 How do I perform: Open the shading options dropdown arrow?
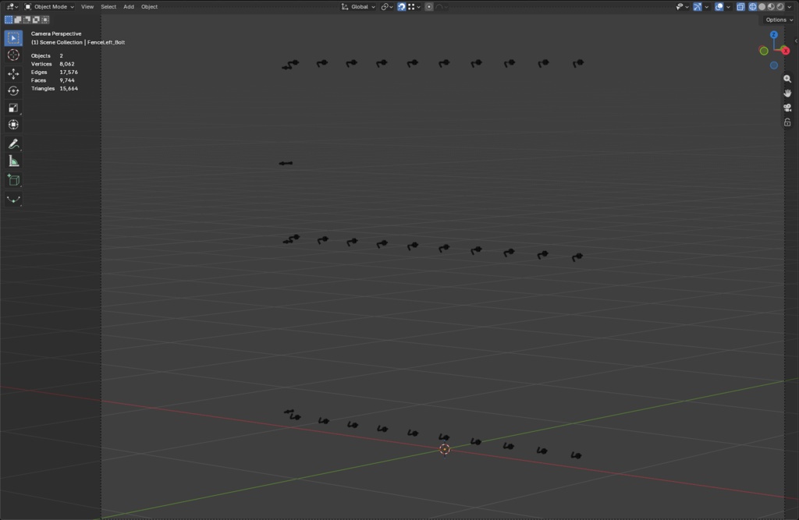790,6
